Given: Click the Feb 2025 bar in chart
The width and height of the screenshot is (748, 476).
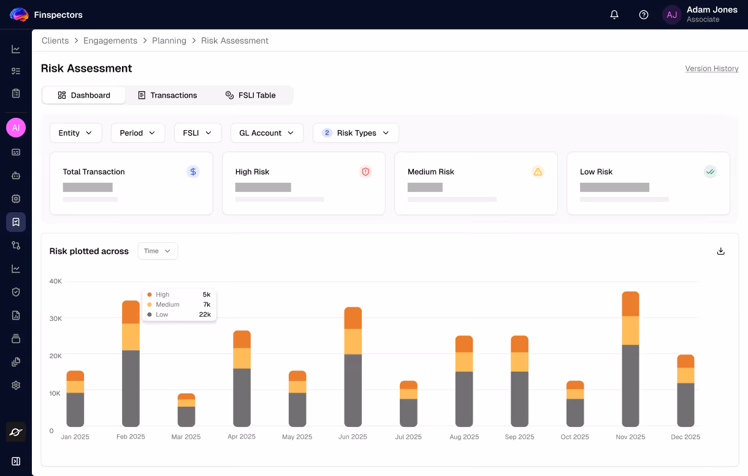Looking at the screenshot, I should (131, 364).
